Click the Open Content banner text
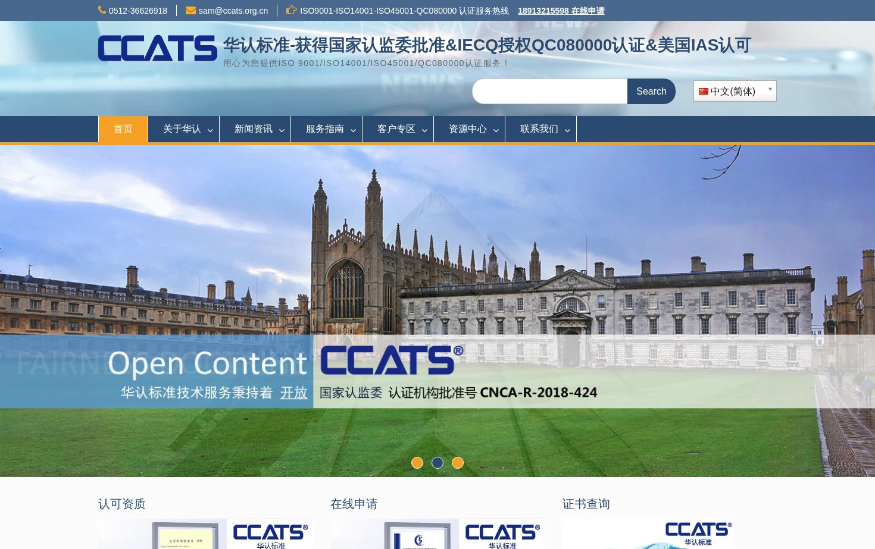This screenshot has height=549, width=875. pos(207,363)
